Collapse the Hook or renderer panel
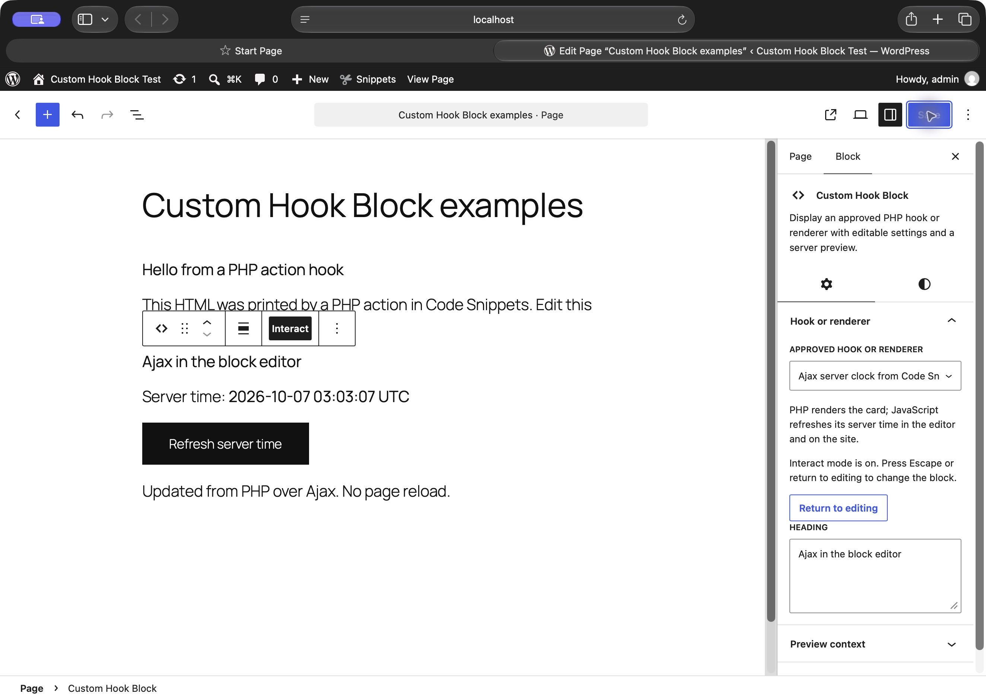This screenshot has height=700, width=986. [875, 321]
